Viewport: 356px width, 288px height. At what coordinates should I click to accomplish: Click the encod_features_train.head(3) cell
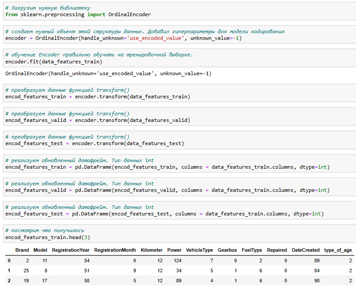tap(180, 234)
